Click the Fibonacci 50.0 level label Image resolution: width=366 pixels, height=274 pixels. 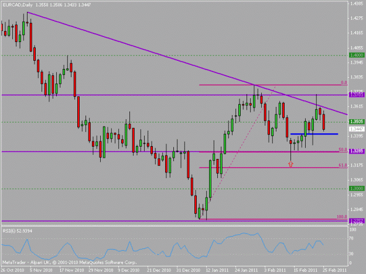343,150
